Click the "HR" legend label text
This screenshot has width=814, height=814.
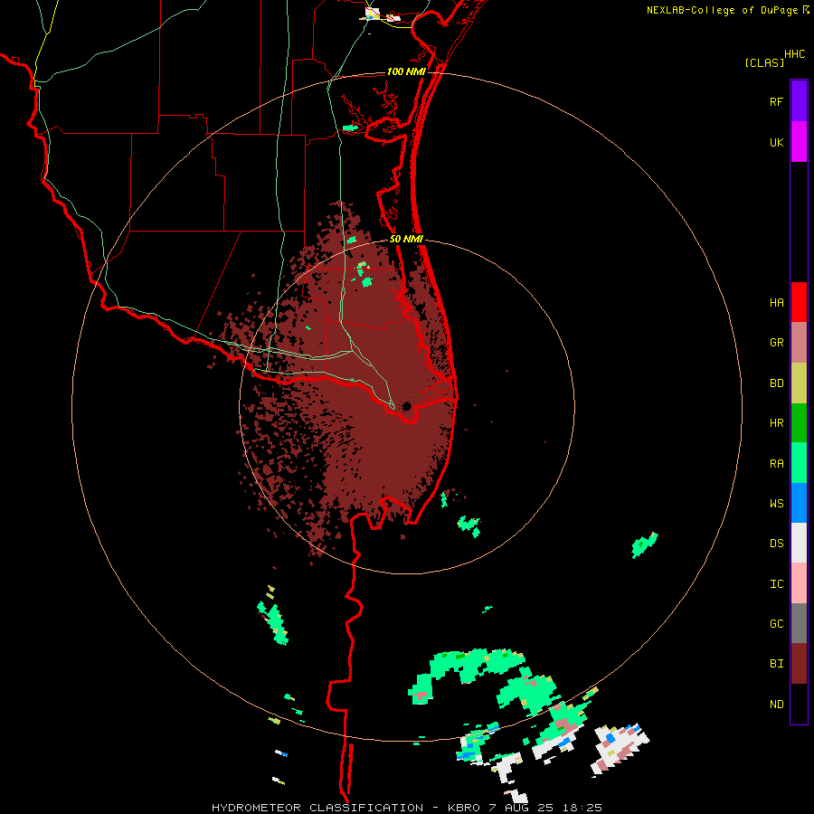(776, 423)
